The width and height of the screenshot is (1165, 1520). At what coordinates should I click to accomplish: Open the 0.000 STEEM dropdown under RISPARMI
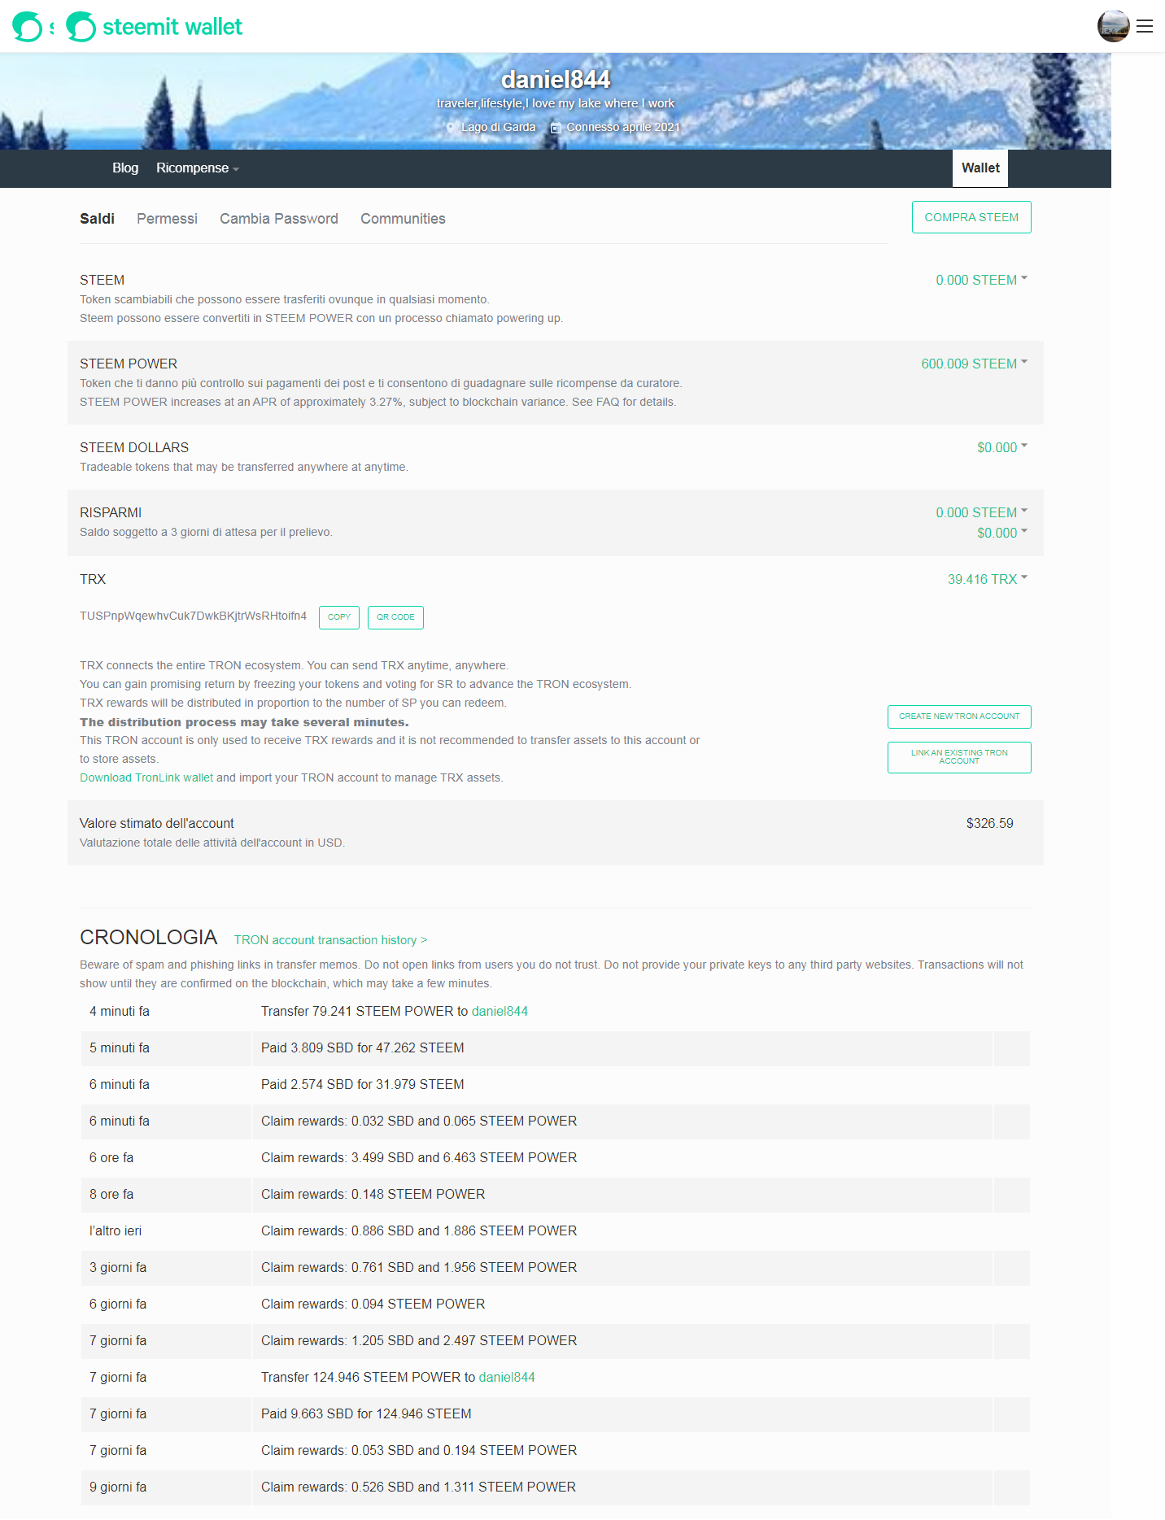(982, 512)
